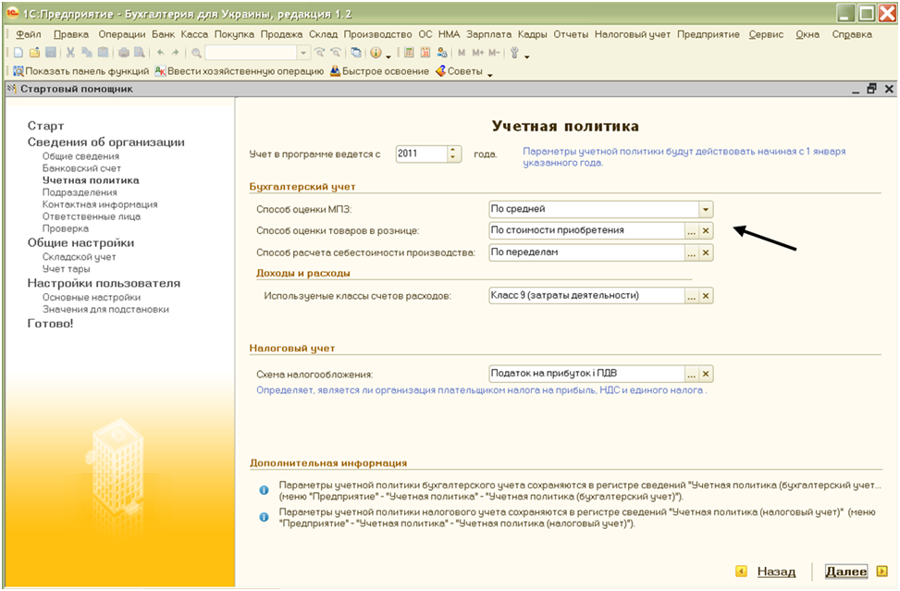Click the yellow help info icon

(376, 53)
